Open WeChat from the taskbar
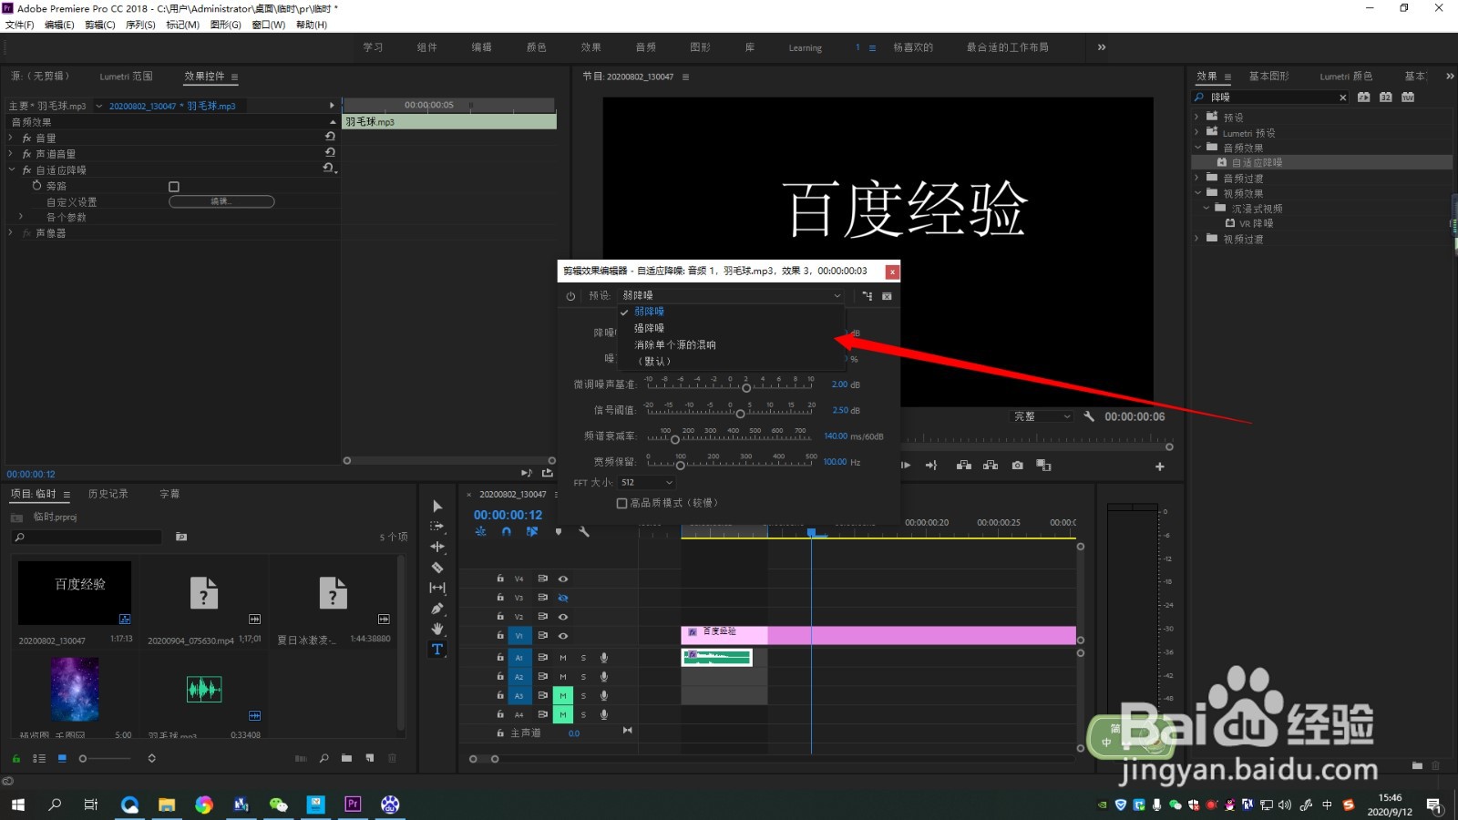This screenshot has height=820, width=1458. click(278, 804)
